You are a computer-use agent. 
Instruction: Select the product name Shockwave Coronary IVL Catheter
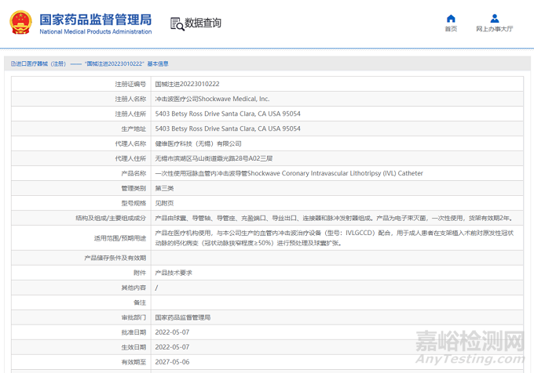click(289, 173)
